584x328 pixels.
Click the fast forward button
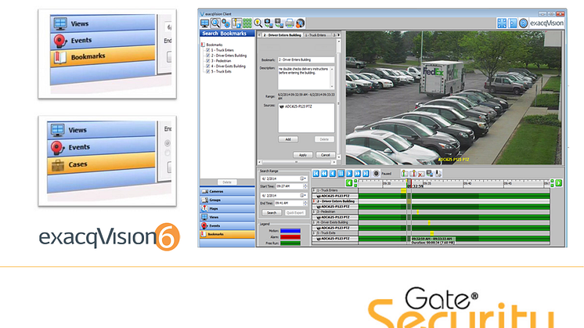(x=358, y=173)
